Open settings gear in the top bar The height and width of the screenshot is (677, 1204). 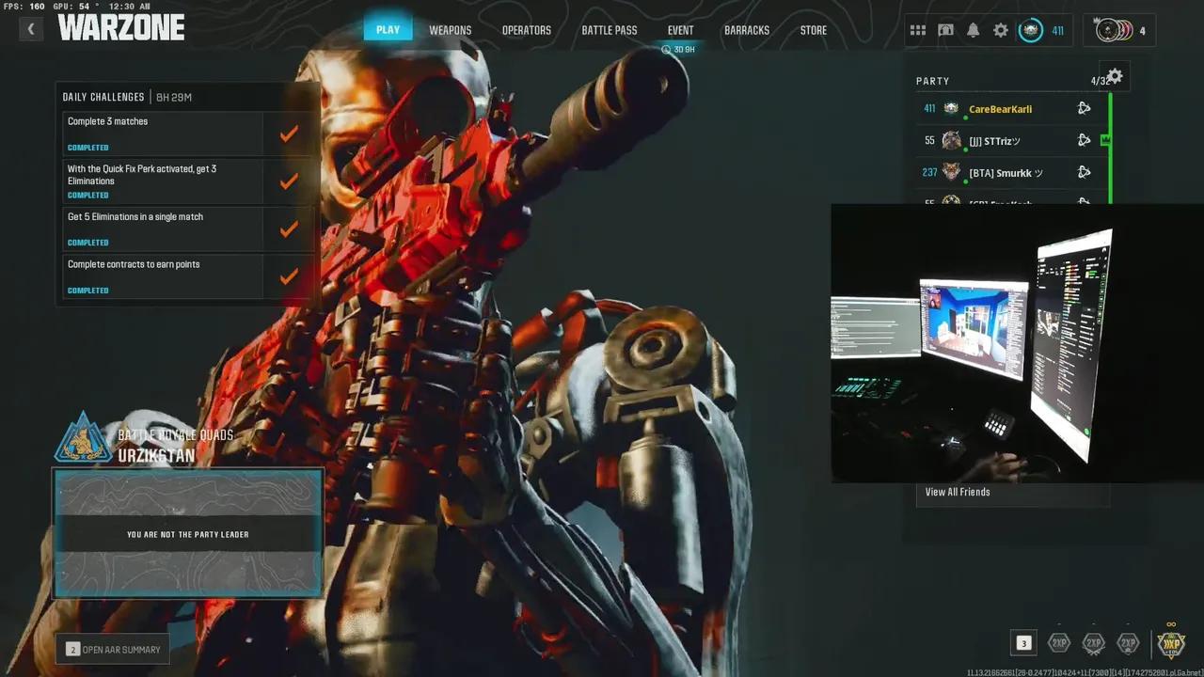click(x=1001, y=30)
